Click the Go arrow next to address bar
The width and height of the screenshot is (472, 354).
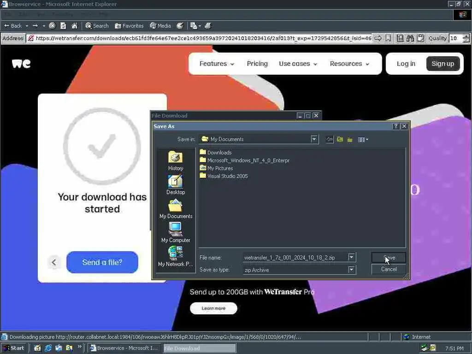coord(378,38)
